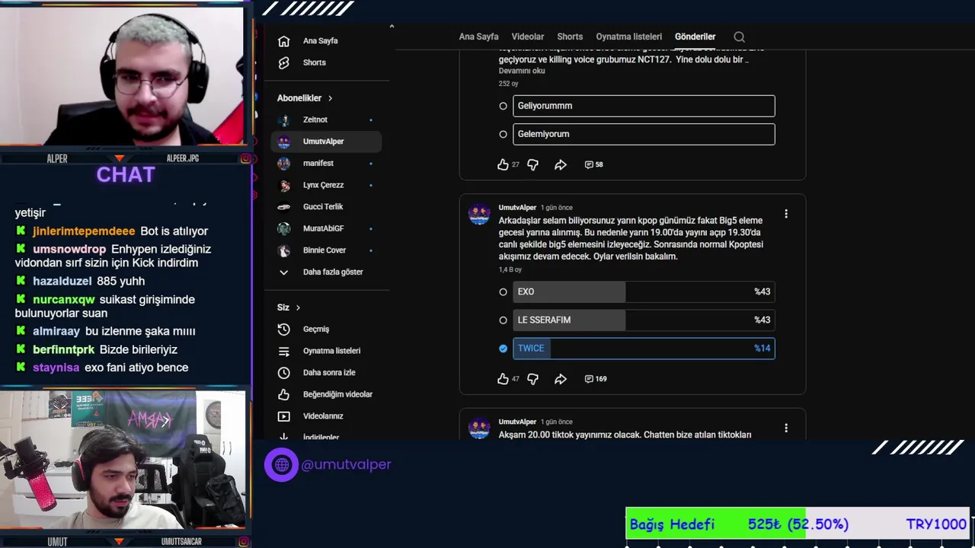Screen dimensions: 975x548
Task: Open UmutvAlper author link on Big5 post
Action: [x=517, y=208]
